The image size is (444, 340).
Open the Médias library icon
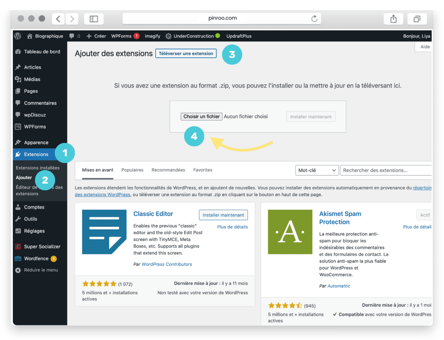click(x=18, y=79)
